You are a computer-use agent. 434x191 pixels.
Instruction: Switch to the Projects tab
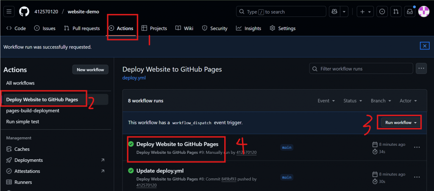coord(154,28)
